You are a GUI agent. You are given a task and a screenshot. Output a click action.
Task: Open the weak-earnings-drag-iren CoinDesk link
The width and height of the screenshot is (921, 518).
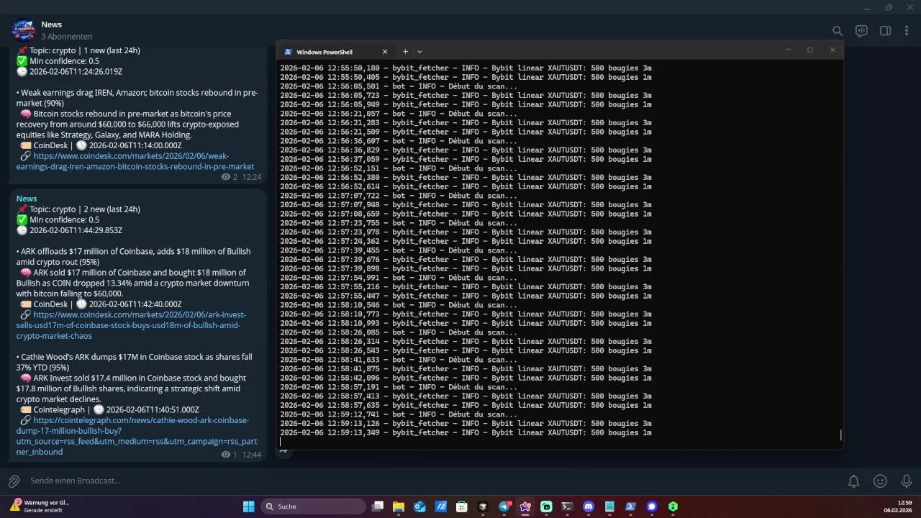click(135, 161)
